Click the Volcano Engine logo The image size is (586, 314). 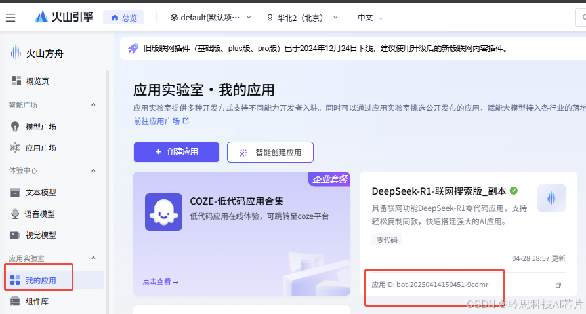[x=64, y=17]
